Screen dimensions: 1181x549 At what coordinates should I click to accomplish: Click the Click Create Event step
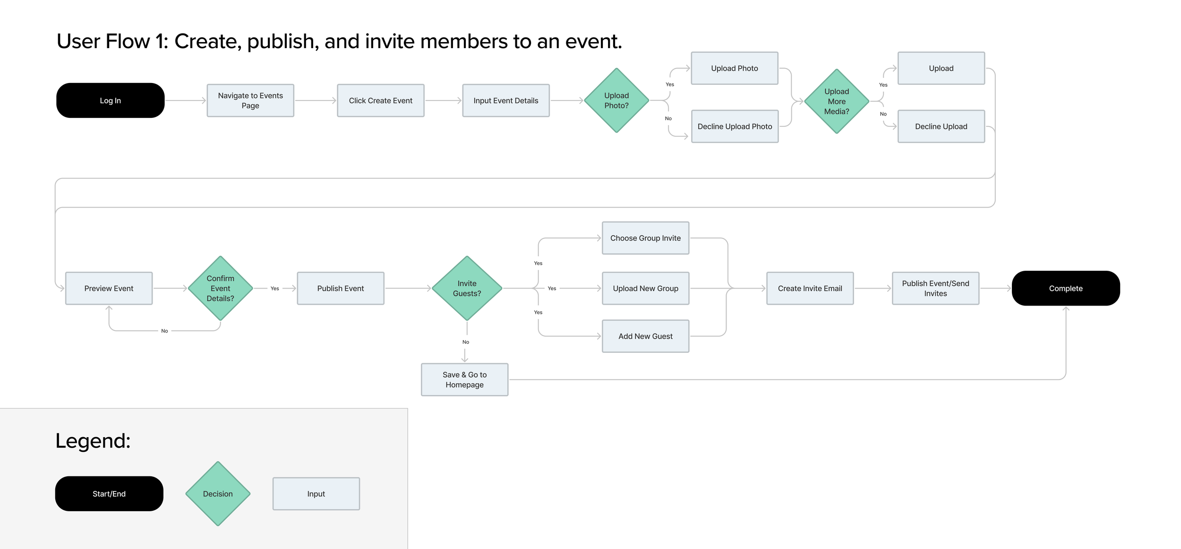pos(380,100)
